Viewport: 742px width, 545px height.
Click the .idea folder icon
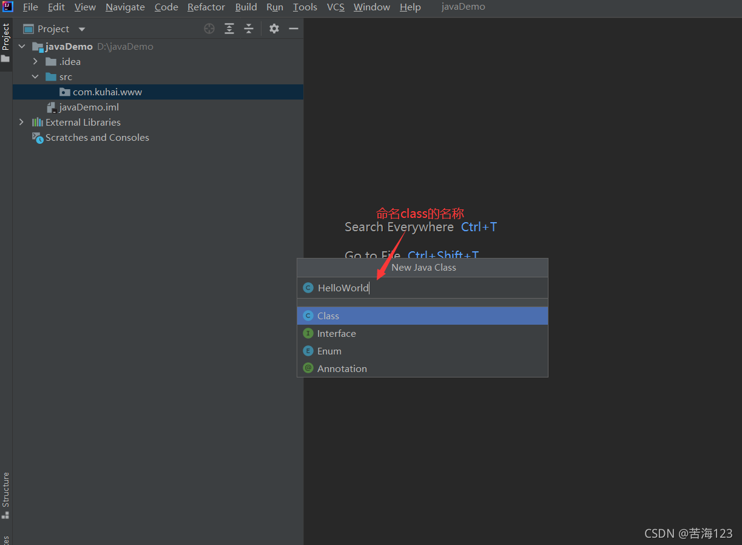[51, 62]
